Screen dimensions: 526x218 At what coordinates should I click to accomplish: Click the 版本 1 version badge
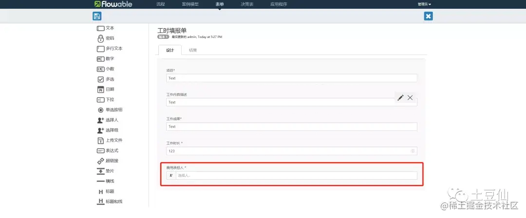click(x=163, y=37)
